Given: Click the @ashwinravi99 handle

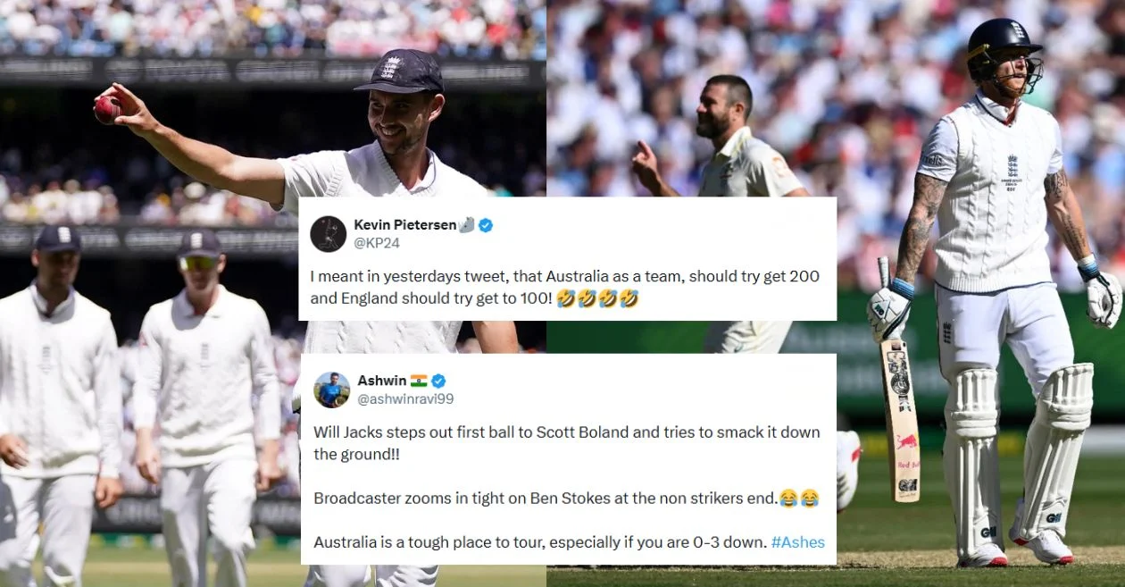Looking at the screenshot, I should pos(405,398).
